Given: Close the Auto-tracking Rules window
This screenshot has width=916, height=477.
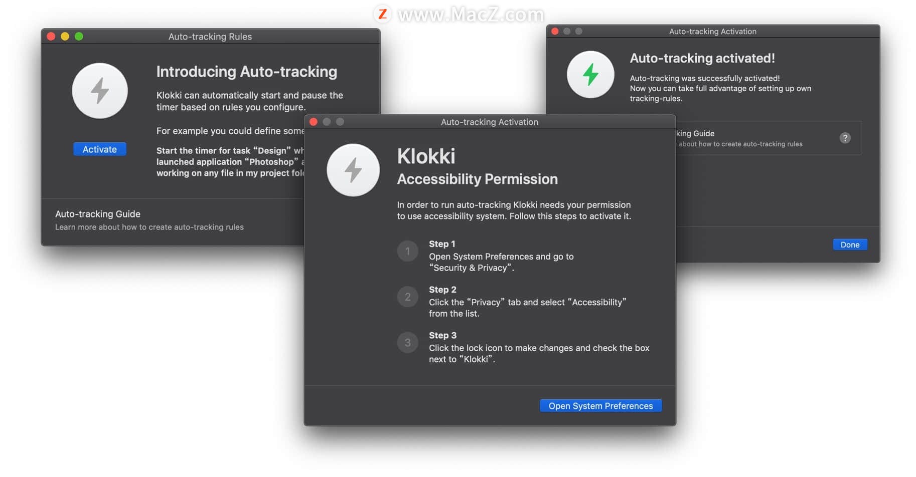Looking at the screenshot, I should click(51, 36).
